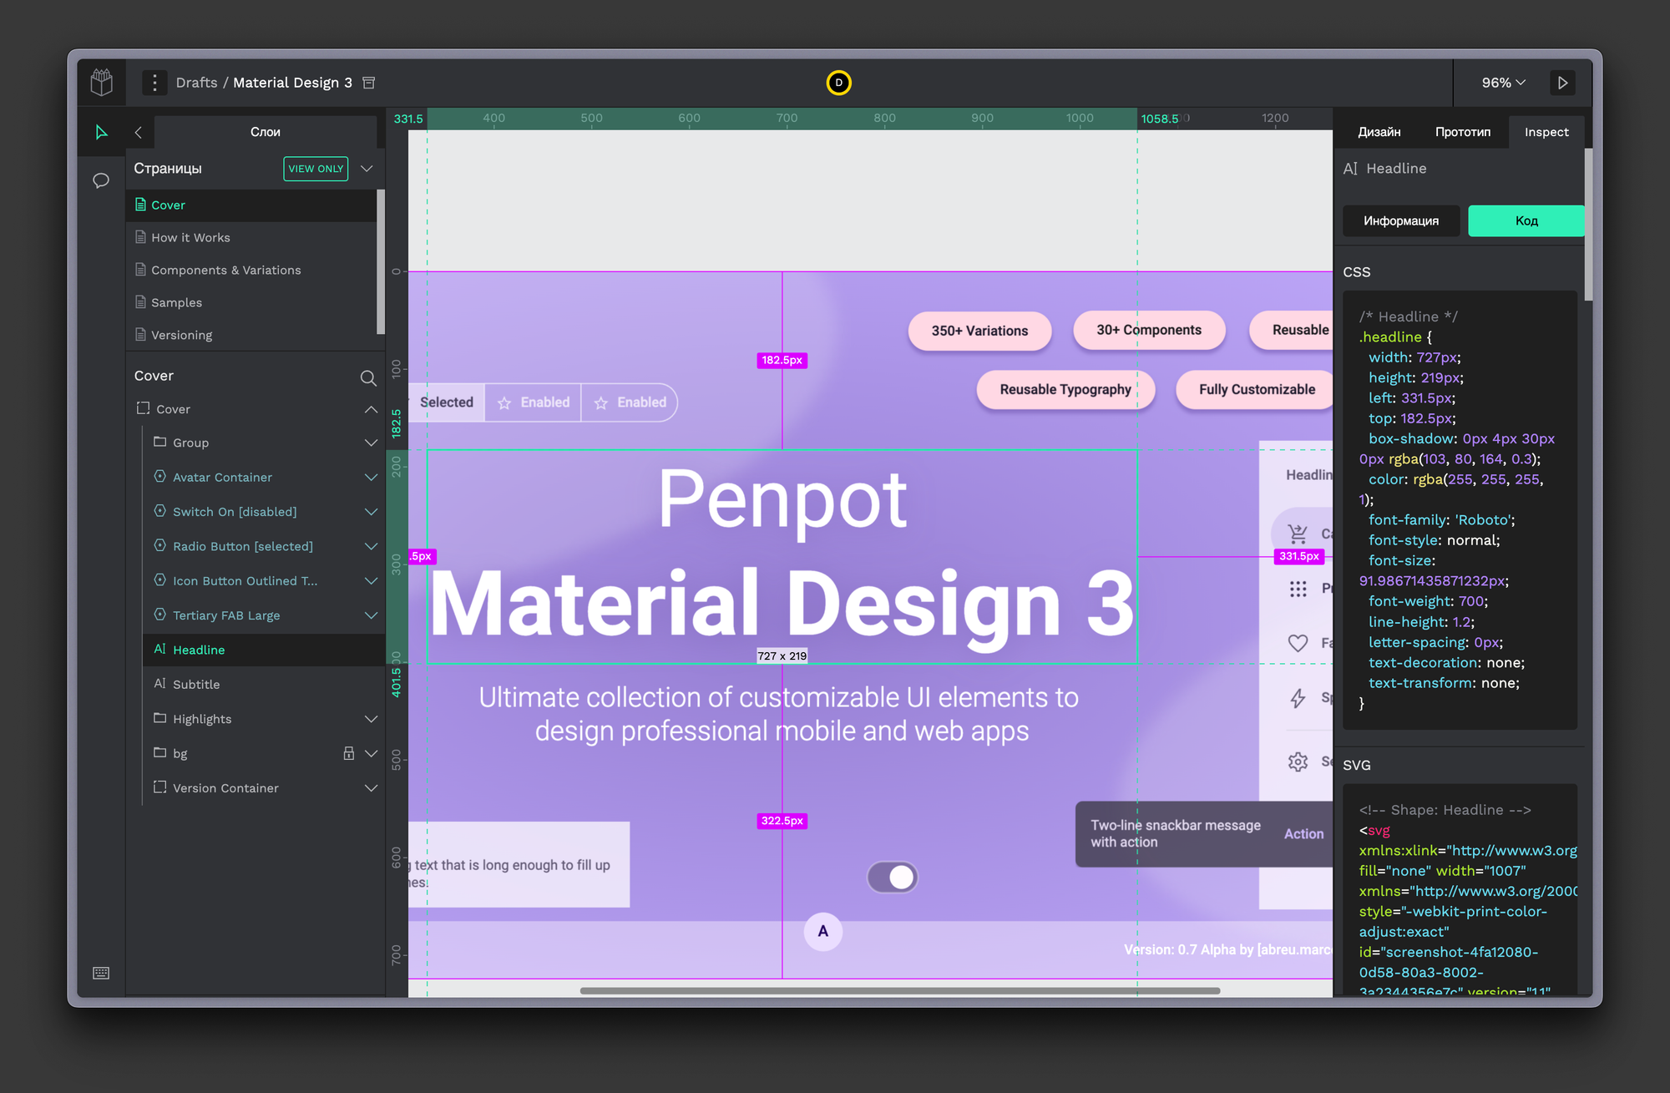Click the Tertiary FAB Large component icon
The width and height of the screenshot is (1670, 1093).
point(160,615)
